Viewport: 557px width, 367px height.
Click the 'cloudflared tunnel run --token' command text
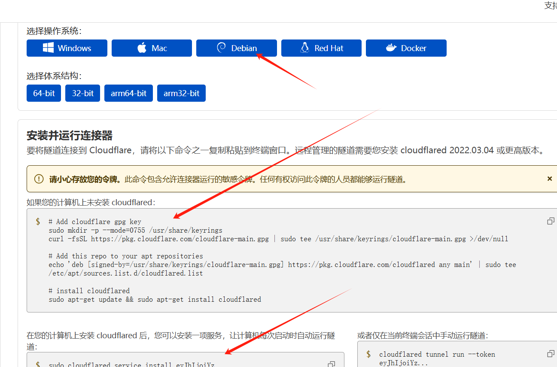(x=437, y=354)
